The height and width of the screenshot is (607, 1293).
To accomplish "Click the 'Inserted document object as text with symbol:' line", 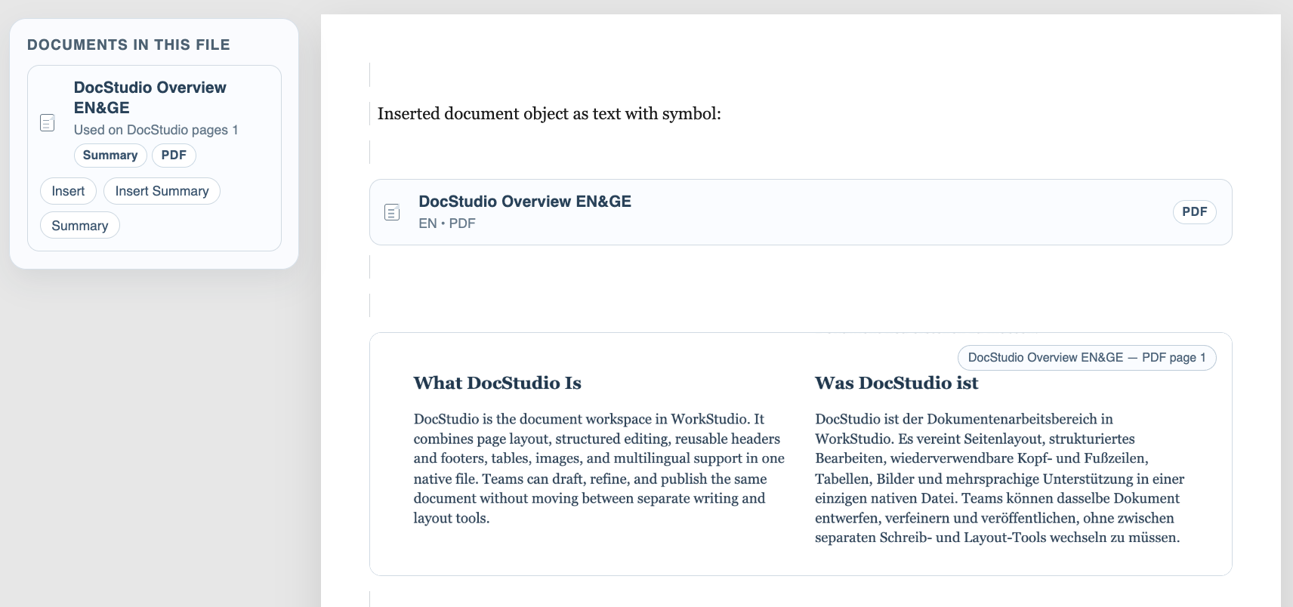I will [x=549, y=114].
